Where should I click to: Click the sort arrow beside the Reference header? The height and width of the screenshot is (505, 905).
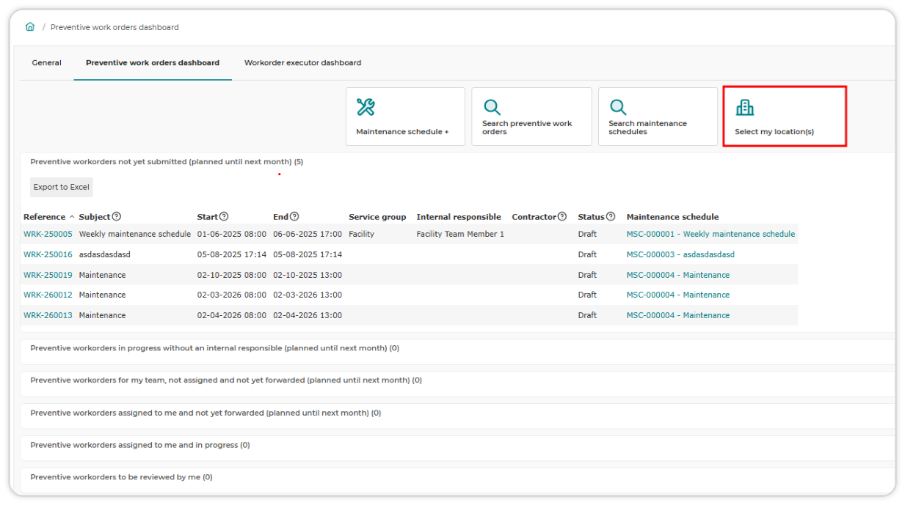[72, 217]
